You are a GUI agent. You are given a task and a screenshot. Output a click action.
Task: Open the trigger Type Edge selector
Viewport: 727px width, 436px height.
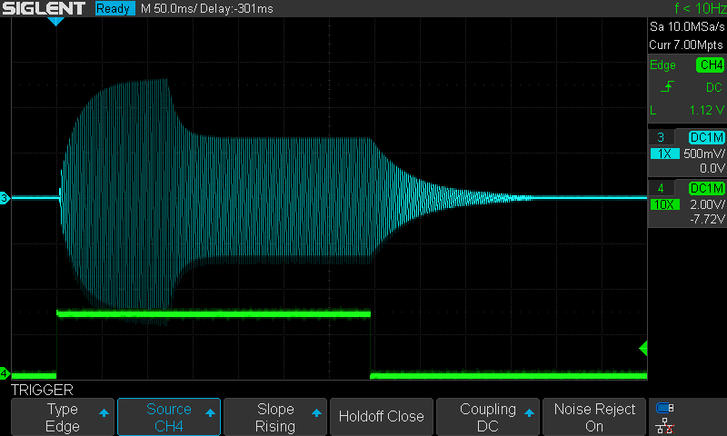tap(63, 417)
